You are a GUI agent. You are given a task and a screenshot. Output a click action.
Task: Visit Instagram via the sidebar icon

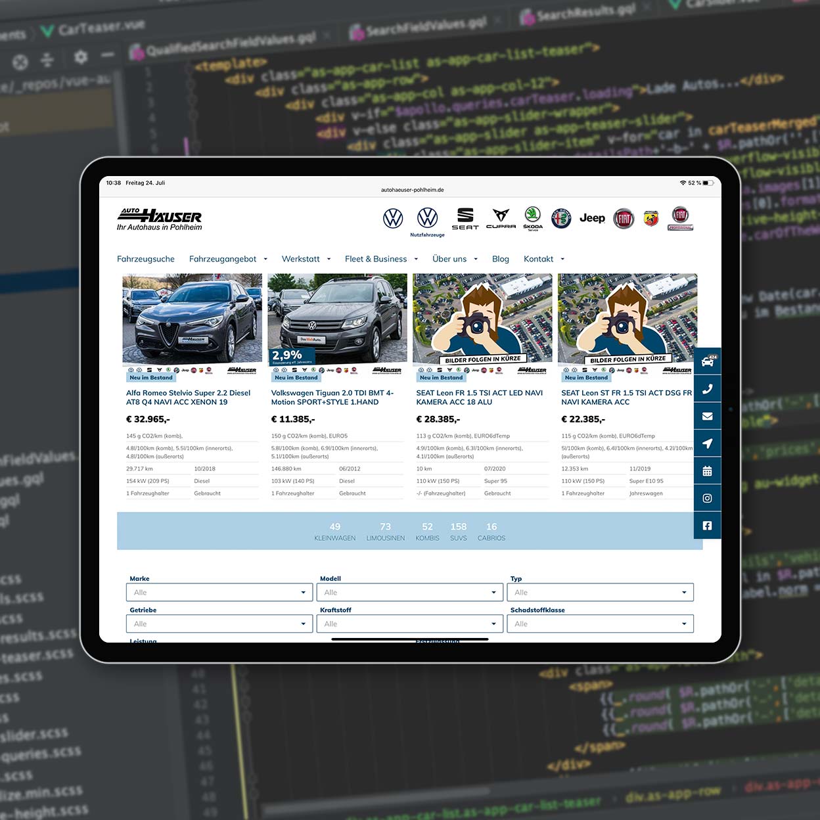coord(708,498)
